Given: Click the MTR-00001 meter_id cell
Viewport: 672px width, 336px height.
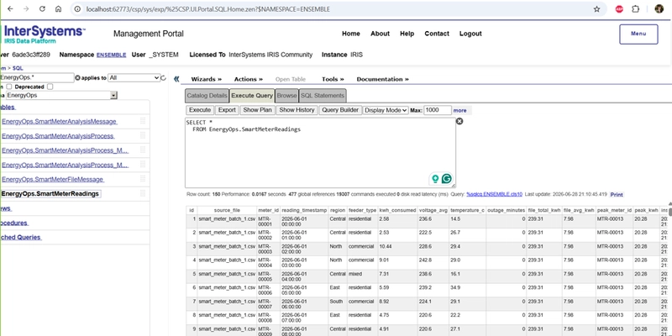Looking at the screenshot, I should point(268,222).
